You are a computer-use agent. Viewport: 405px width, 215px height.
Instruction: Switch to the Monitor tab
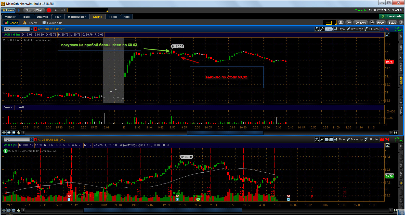10,17
